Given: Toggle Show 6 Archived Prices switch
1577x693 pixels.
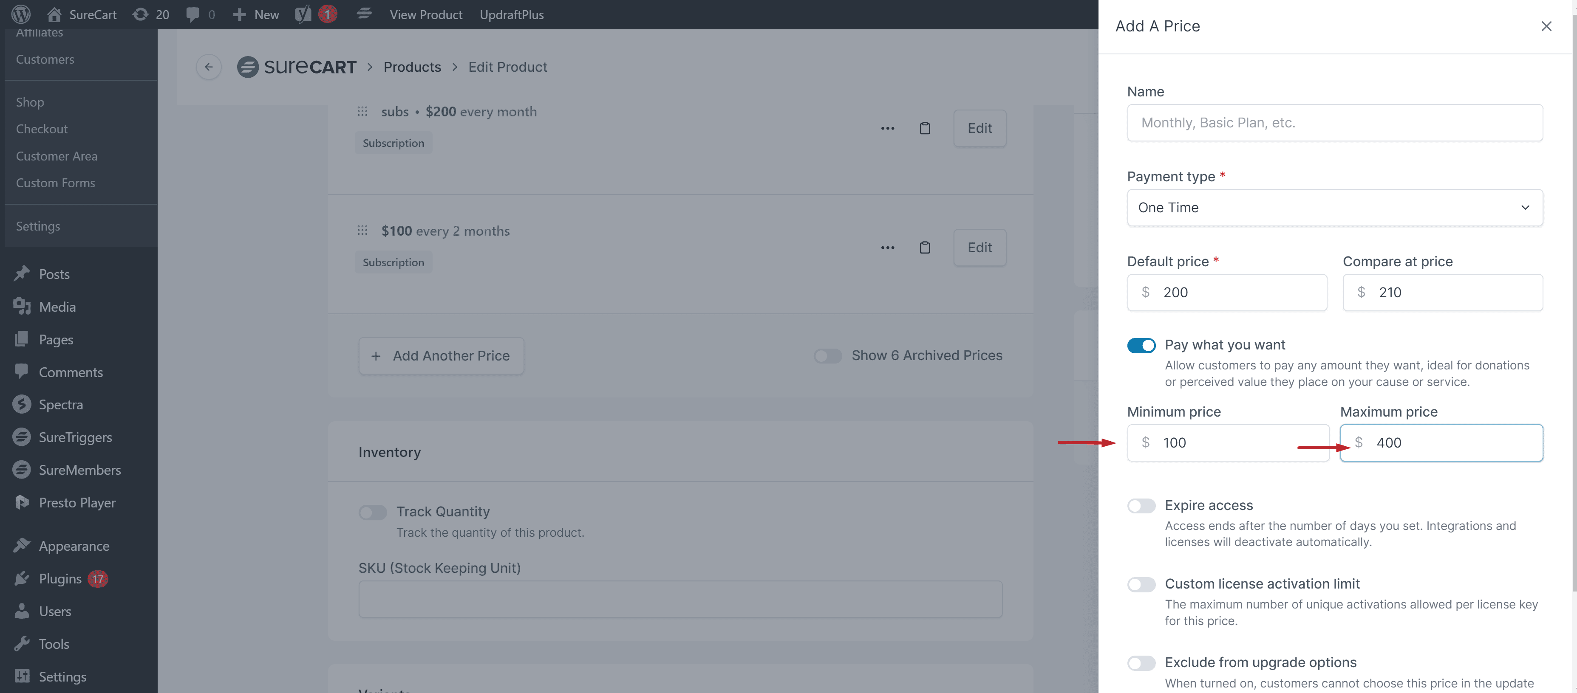Looking at the screenshot, I should [828, 356].
